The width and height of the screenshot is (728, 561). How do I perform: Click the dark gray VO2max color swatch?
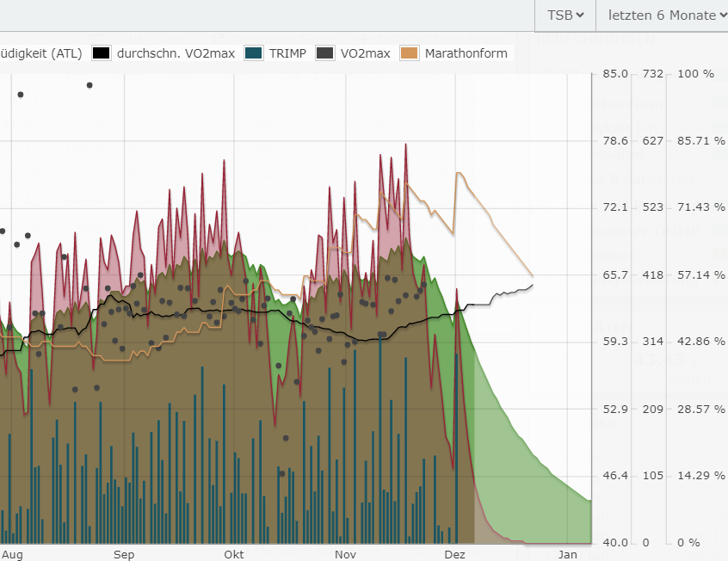click(x=325, y=53)
